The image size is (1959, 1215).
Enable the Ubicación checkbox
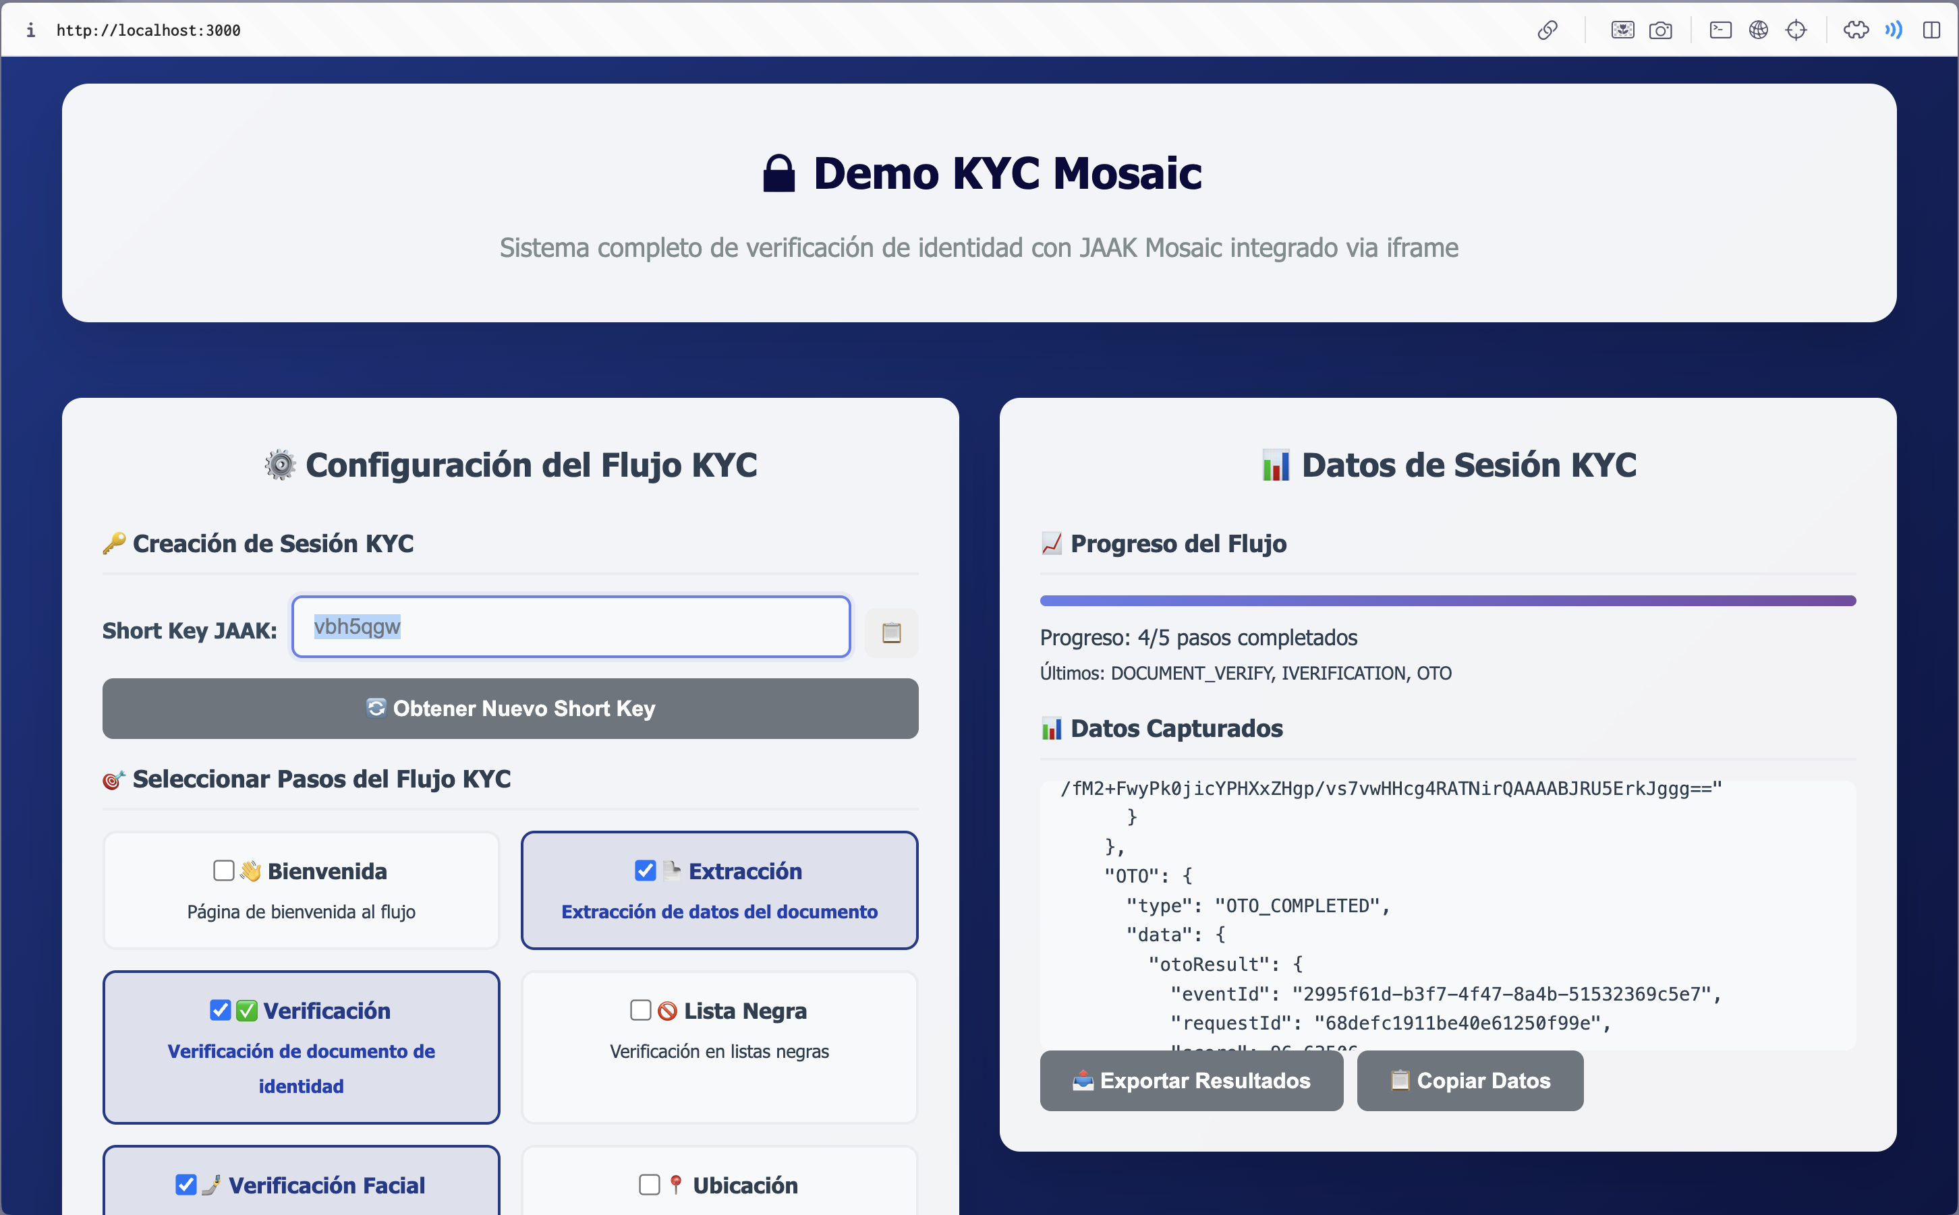649,1185
